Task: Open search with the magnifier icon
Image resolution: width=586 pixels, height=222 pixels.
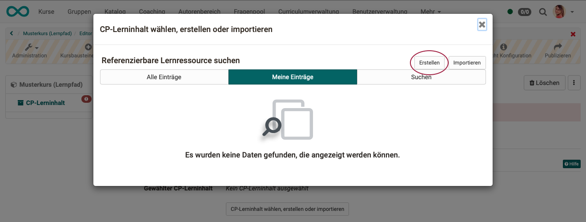Action: [x=542, y=12]
